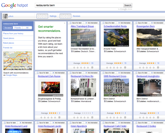165x133 pixels.
Task: Switch filter to All
Action: [27, 28]
